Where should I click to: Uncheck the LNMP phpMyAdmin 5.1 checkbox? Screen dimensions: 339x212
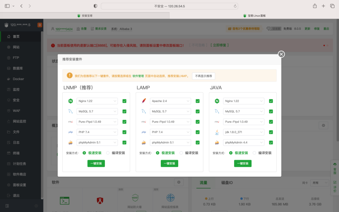(x=124, y=143)
